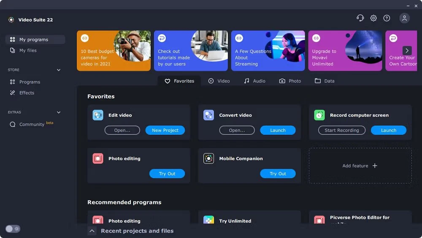
Task: Collapse the EXTRAS section chevron
Action: (59, 112)
